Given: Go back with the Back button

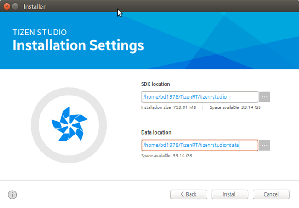Looking at the screenshot, I should (x=189, y=194).
